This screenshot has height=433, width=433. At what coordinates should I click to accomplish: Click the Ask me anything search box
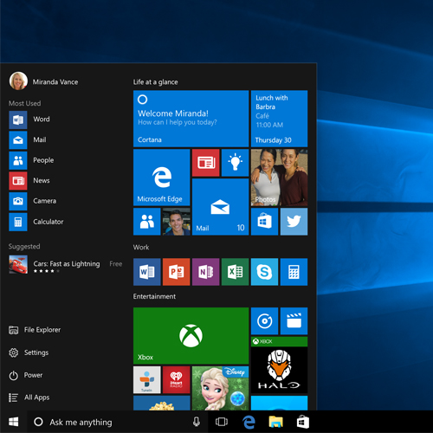(x=118, y=422)
